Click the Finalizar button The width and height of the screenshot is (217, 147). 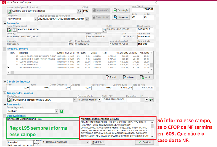tap(144, 142)
